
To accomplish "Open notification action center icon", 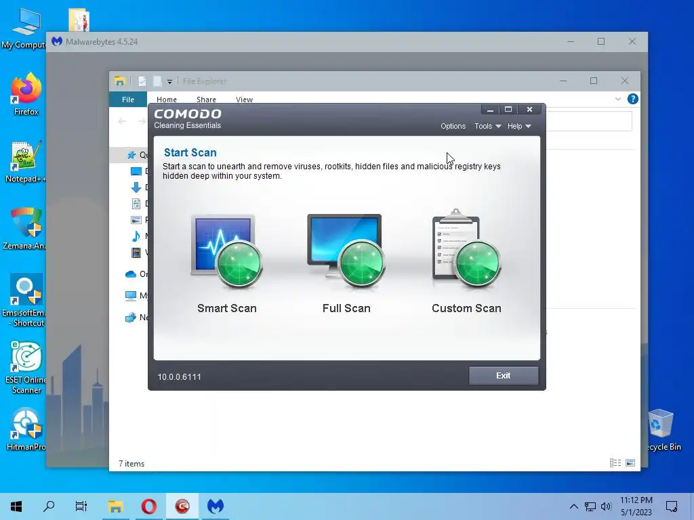I will [672, 506].
